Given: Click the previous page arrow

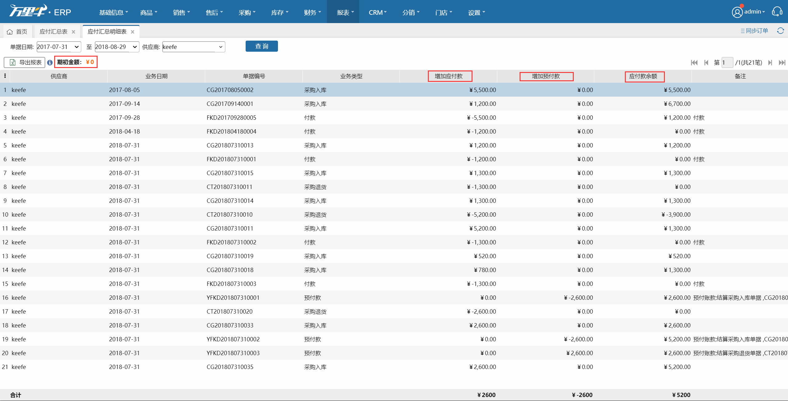Looking at the screenshot, I should point(706,63).
